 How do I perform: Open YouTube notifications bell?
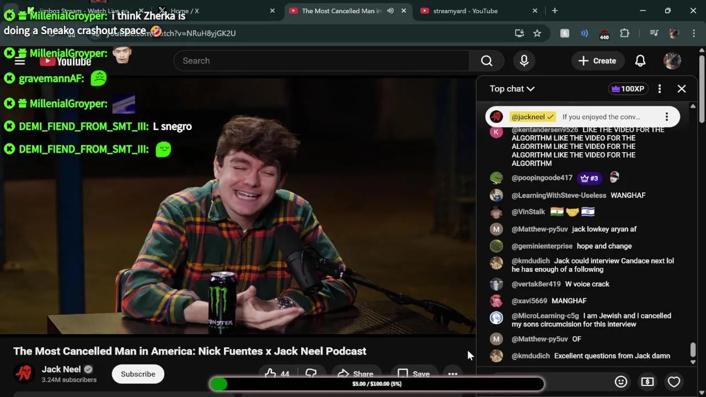(x=640, y=61)
